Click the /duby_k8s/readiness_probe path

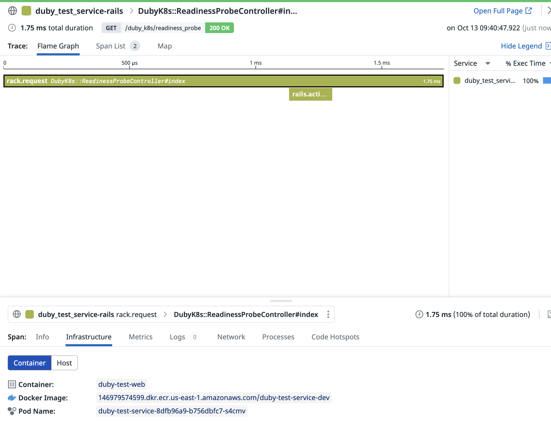(163, 28)
